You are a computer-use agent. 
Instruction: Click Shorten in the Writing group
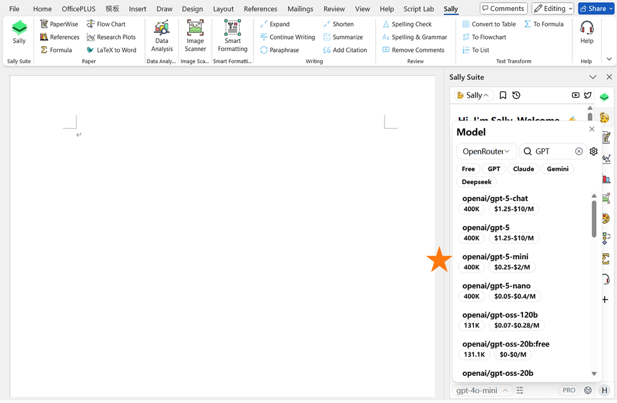point(338,24)
